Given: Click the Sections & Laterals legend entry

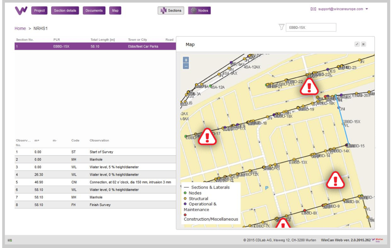Looking at the screenshot, I should click(x=207, y=187).
